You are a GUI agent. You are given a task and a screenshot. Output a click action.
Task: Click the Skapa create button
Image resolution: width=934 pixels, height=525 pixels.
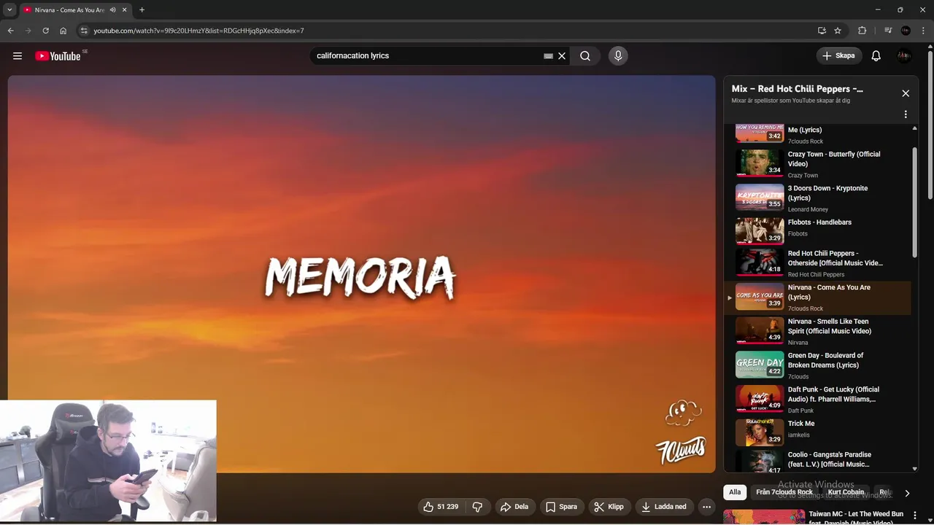pyautogui.click(x=838, y=56)
